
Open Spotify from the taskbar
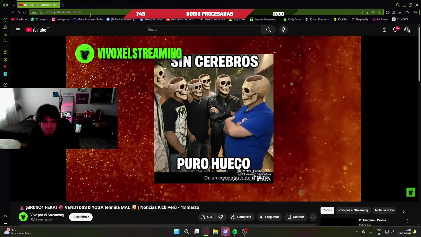point(235,232)
